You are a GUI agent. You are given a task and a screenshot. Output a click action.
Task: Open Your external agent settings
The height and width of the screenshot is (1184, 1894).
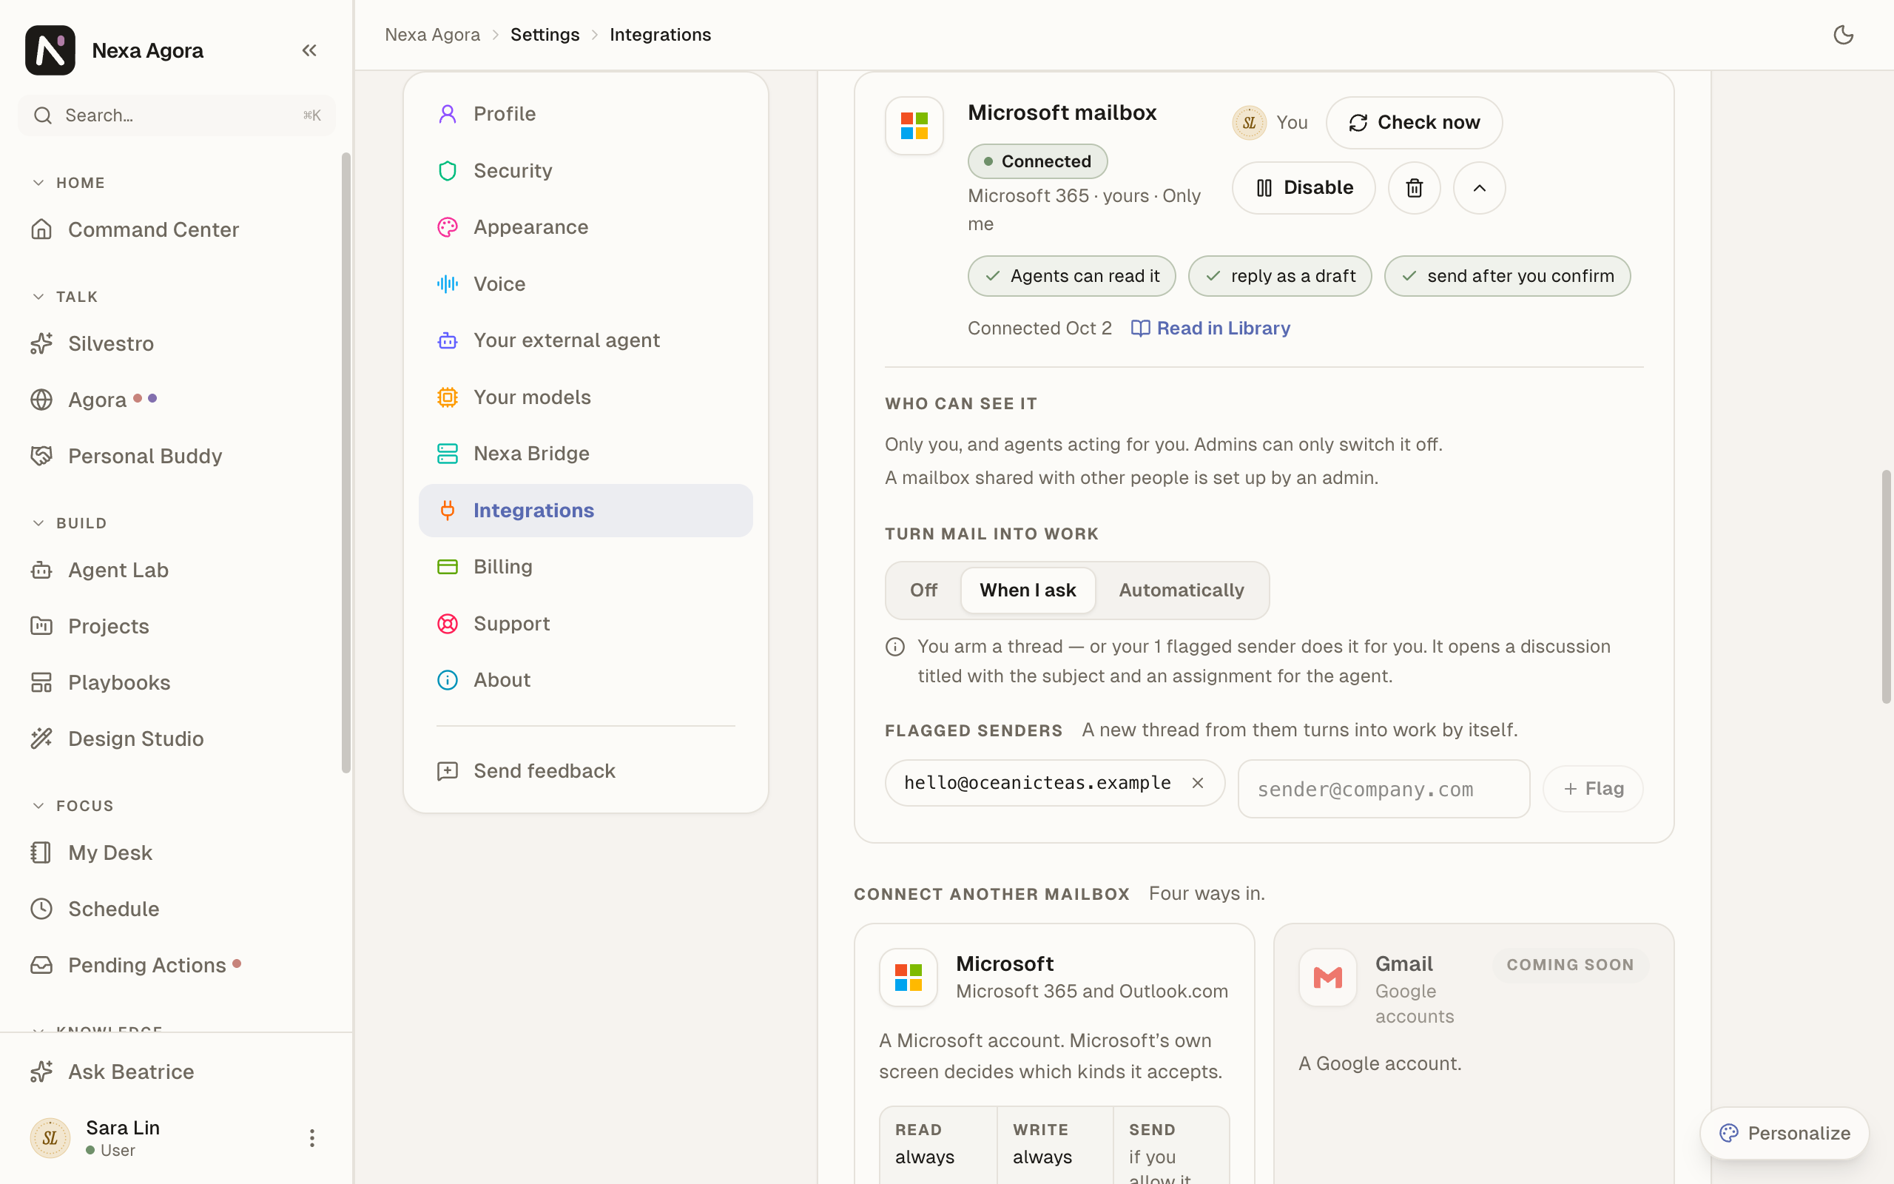(x=585, y=340)
